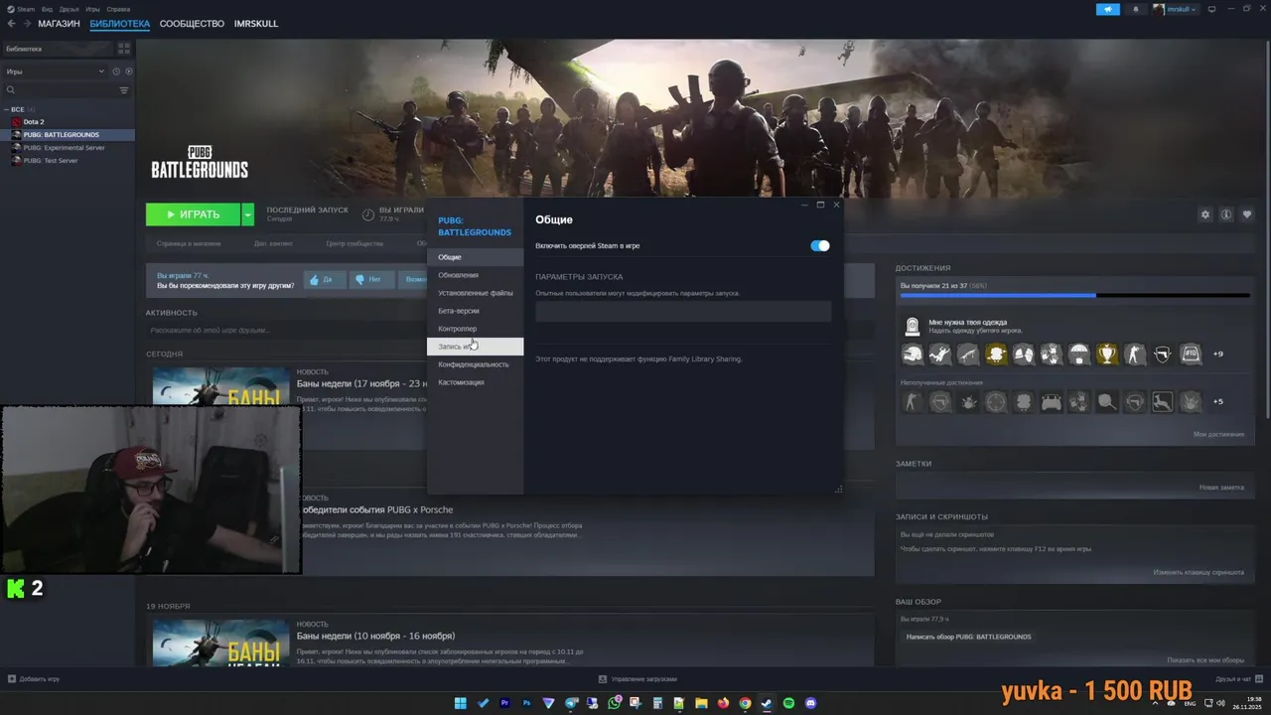Open Steam notifications bell icon
The image size is (1271, 715).
pyautogui.click(x=1136, y=9)
